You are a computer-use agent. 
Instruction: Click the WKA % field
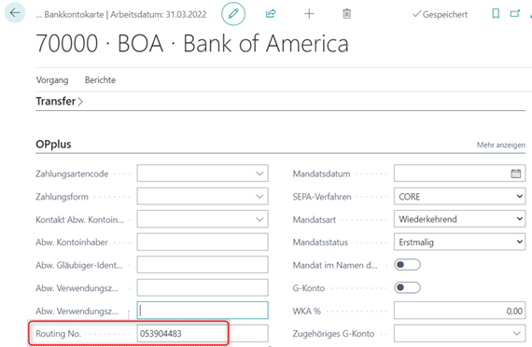pos(460,311)
